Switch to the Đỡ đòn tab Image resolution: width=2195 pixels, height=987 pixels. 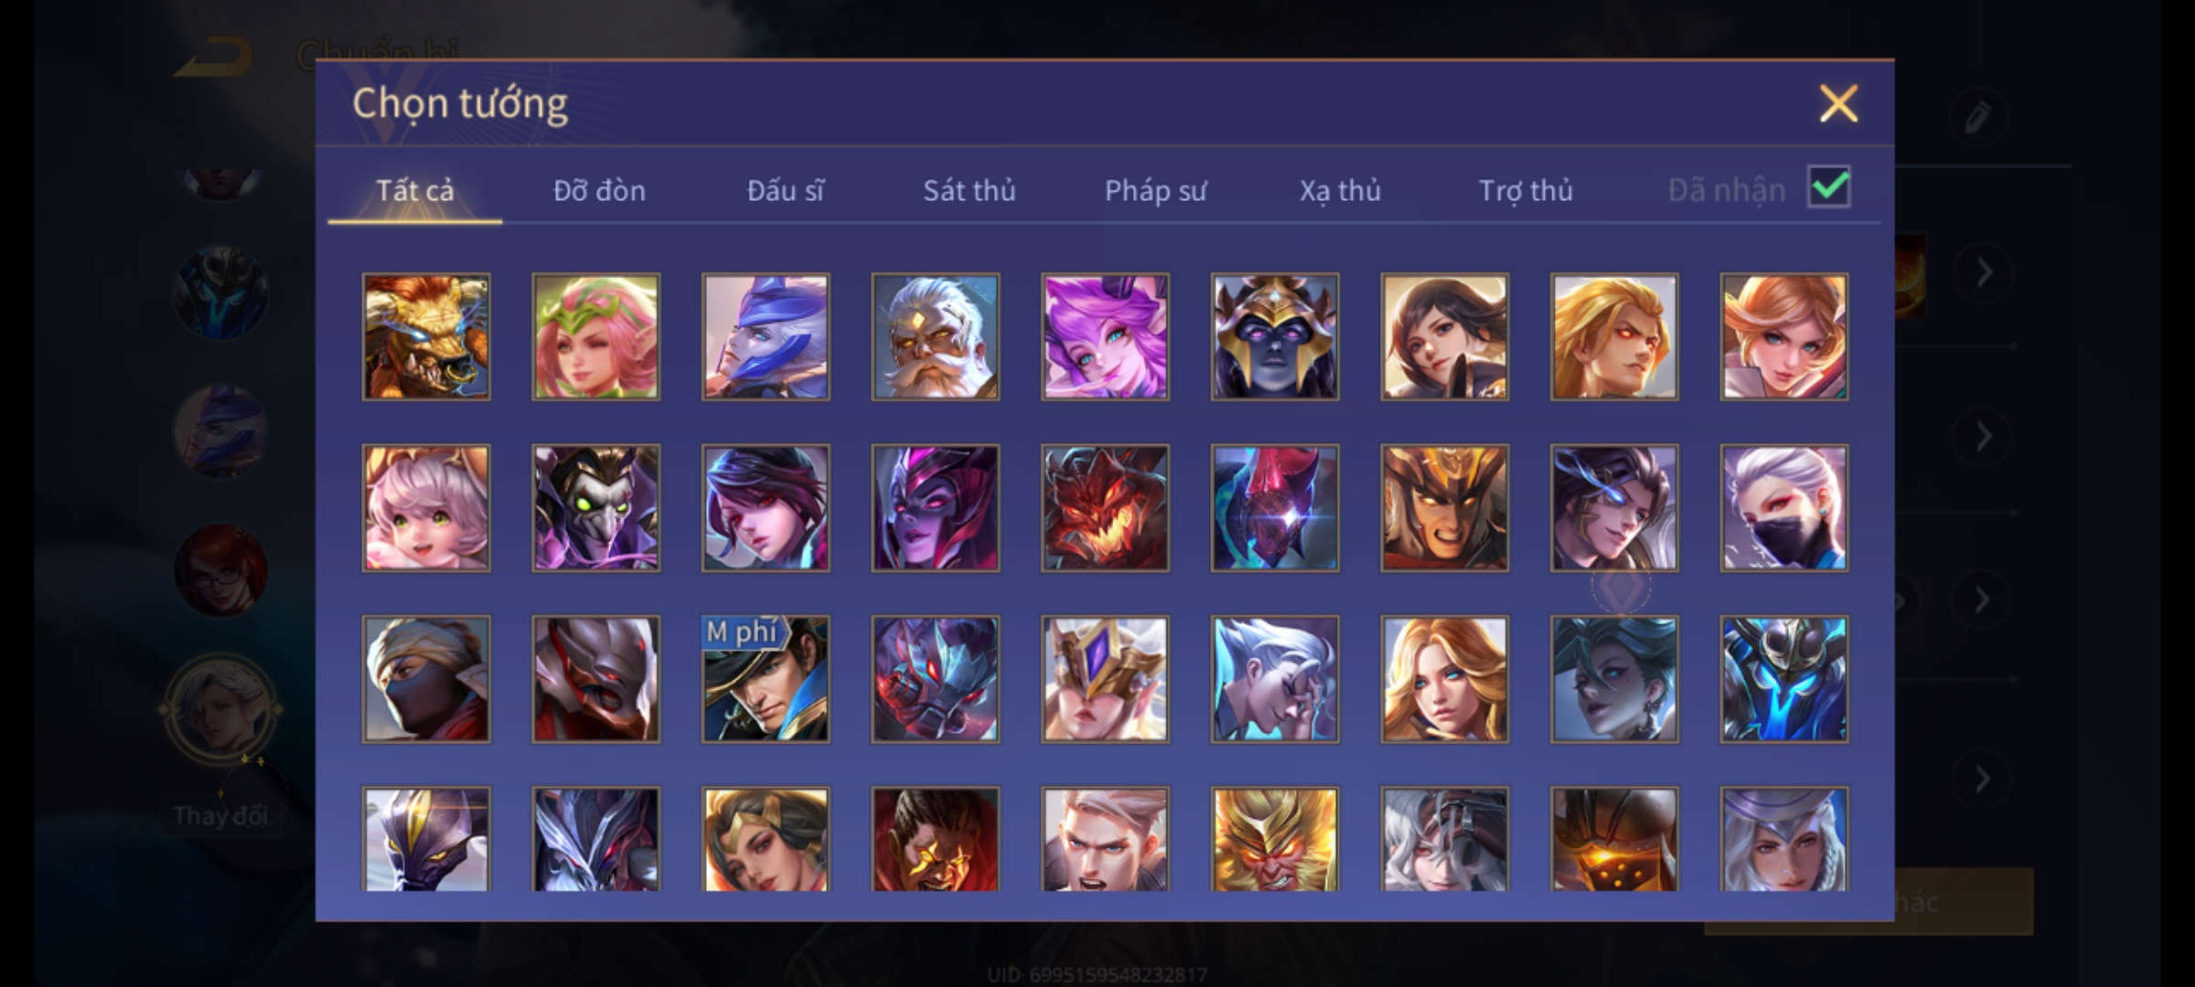(599, 190)
